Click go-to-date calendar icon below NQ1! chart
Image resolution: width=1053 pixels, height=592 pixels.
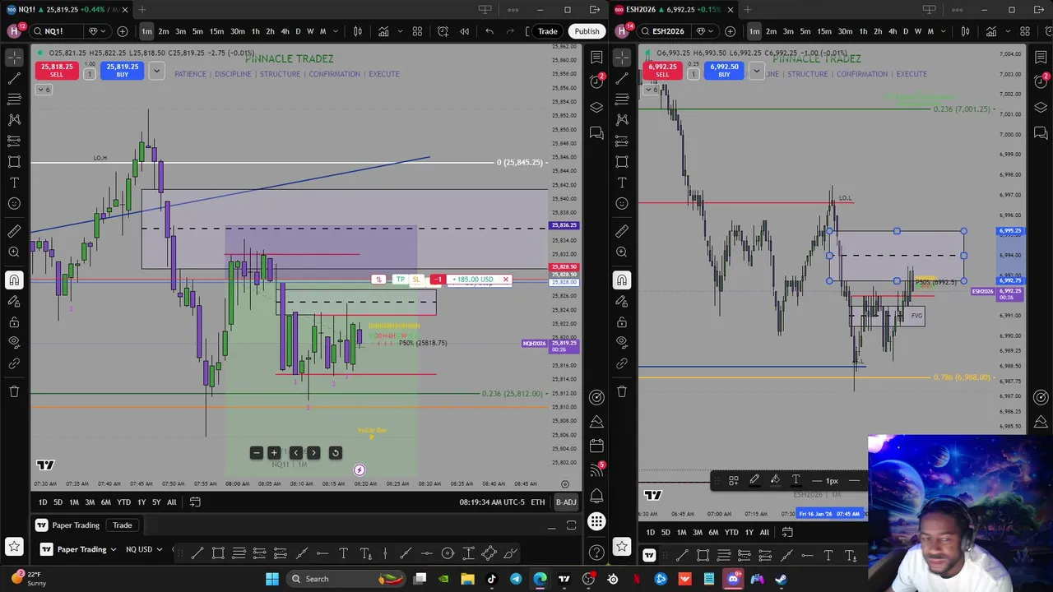pyautogui.click(x=195, y=502)
